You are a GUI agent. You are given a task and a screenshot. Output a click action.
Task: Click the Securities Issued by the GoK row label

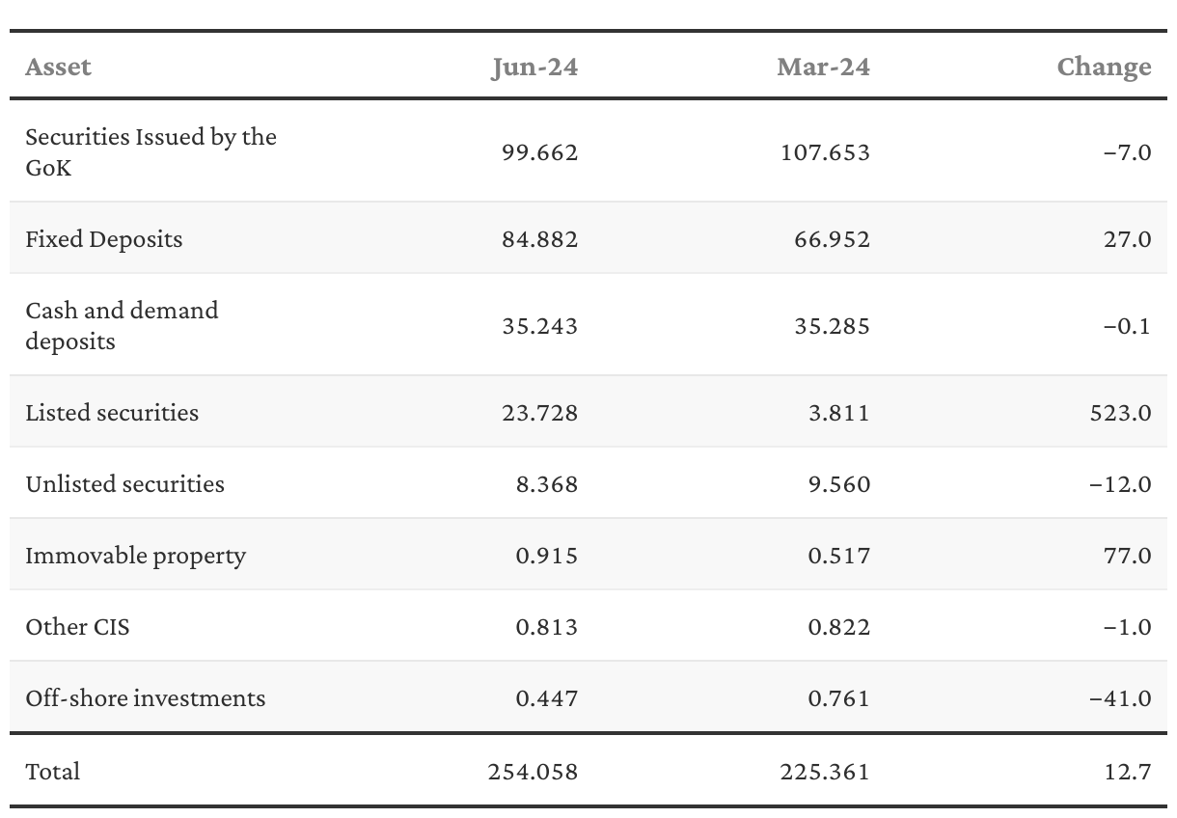151,151
